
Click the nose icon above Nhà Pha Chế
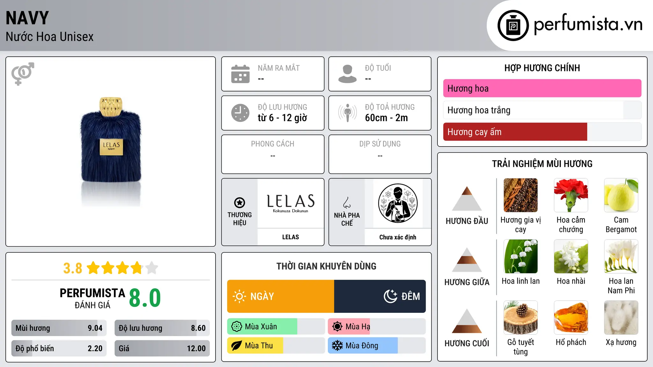(347, 203)
